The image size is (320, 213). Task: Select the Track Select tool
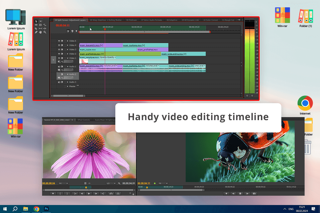(40, 21)
